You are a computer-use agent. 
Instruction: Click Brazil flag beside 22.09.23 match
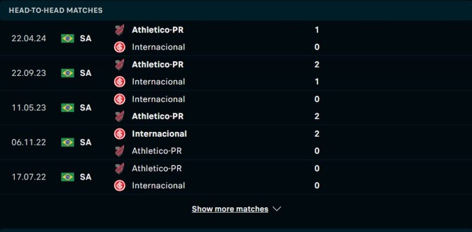[68, 73]
